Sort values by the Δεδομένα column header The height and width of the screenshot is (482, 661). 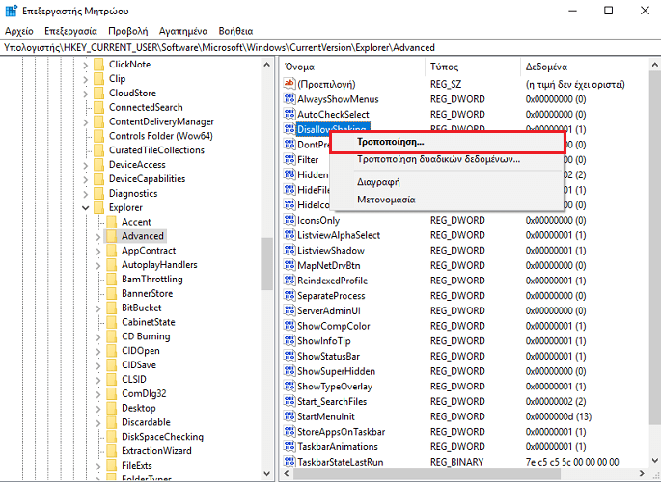[x=585, y=67]
